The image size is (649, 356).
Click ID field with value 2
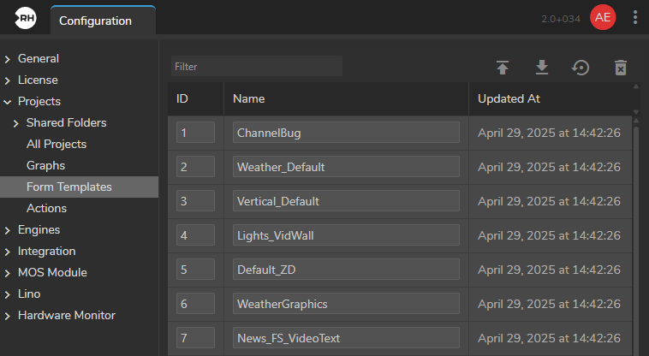tap(195, 167)
